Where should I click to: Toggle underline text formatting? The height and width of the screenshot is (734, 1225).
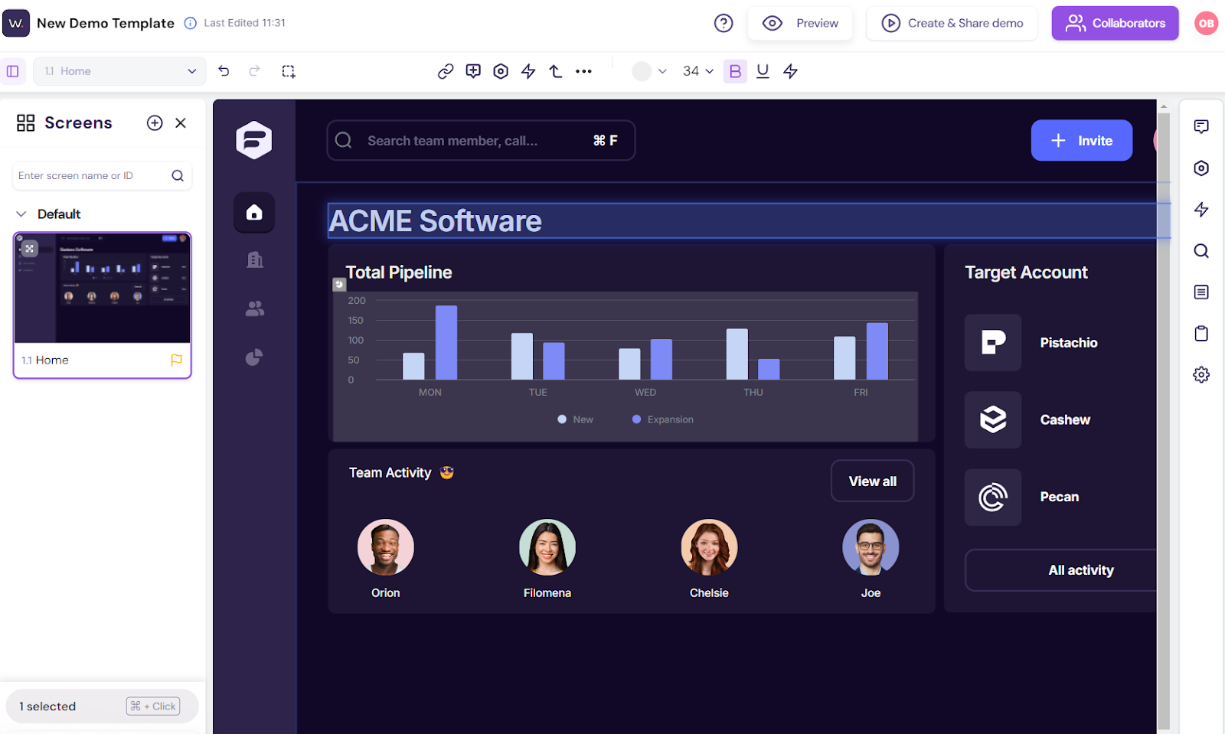coord(763,71)
